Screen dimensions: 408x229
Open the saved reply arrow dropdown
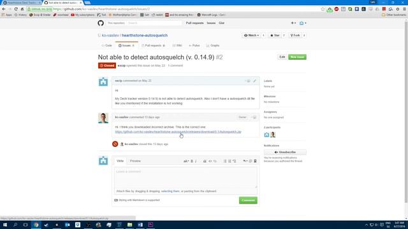pyautogui.click(x=245, y=161)
